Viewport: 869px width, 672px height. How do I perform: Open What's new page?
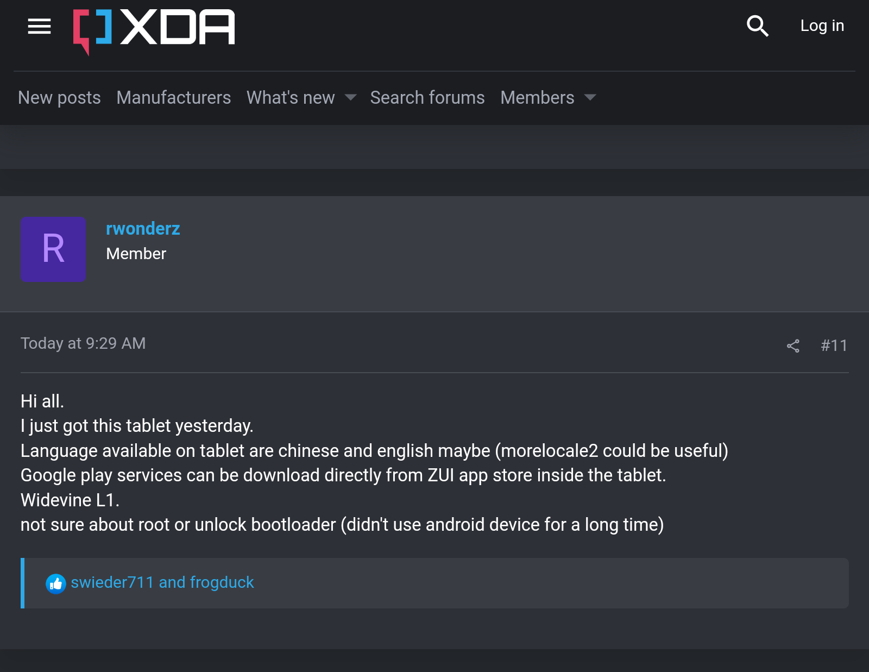[291, 98]
